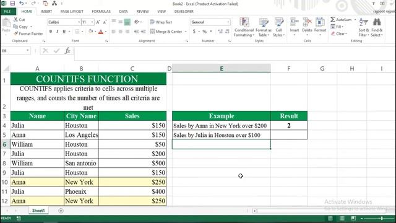Screen dimensions: 396x223
Task: Click the AutoSum sigma icon
Action: pyautogui.click(x=333, y=19)
